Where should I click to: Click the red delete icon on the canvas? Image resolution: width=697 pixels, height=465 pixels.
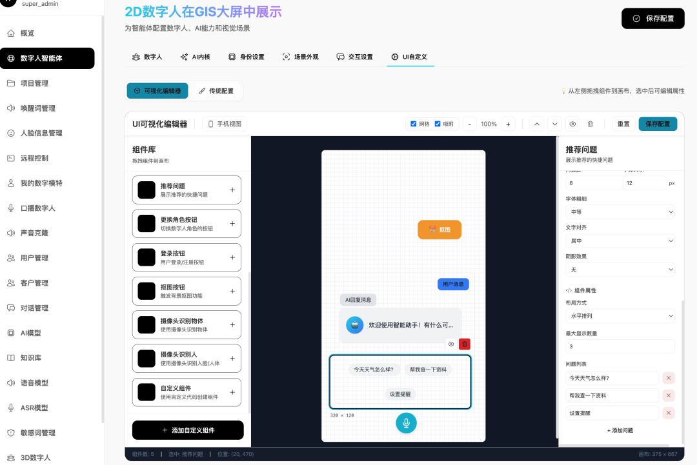[x=465, y=344]
